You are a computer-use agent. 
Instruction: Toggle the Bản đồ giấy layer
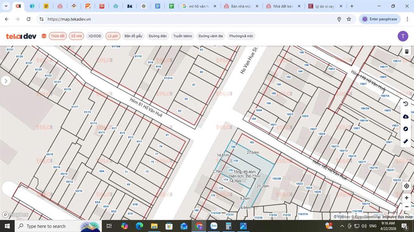(133, 36)
